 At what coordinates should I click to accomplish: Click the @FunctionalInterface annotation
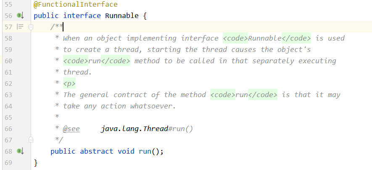tap(75, 5)
